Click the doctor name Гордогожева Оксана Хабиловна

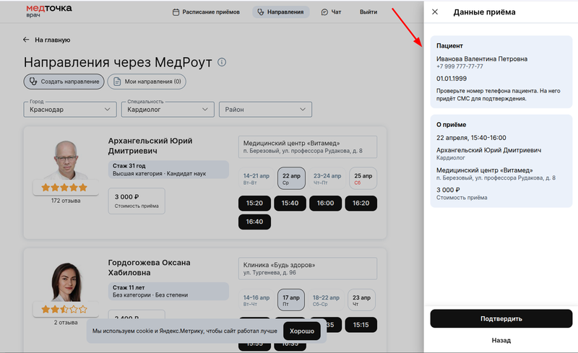[x=150, y=268]
